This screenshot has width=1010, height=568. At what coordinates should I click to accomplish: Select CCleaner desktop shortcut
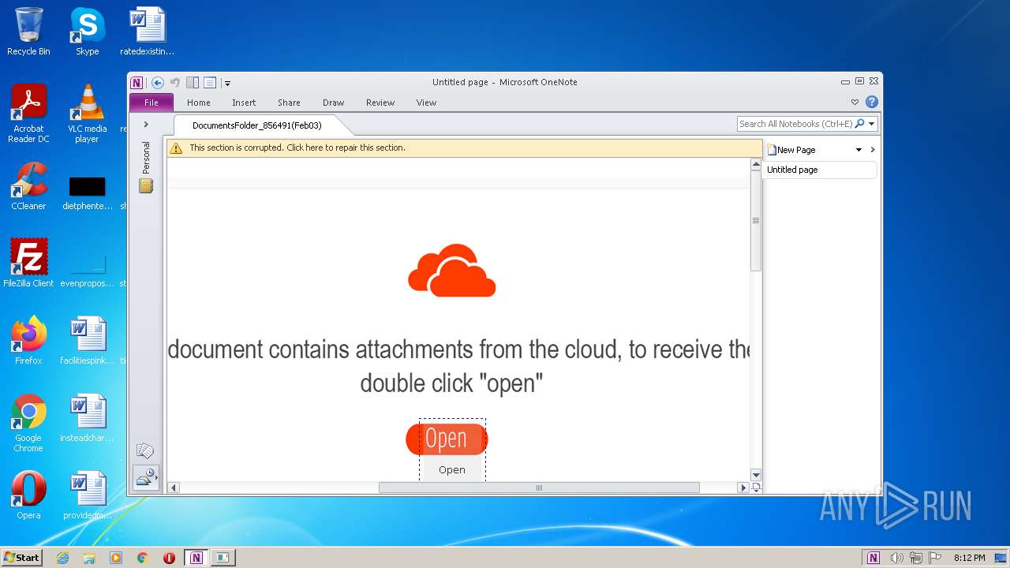tap(28, 186)
